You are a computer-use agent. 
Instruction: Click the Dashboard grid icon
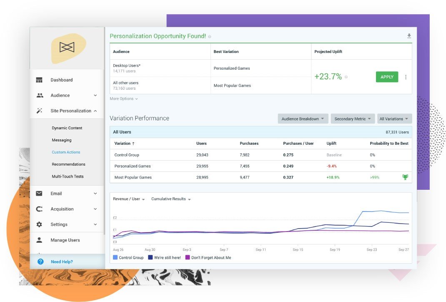click(x=39, y=80)
